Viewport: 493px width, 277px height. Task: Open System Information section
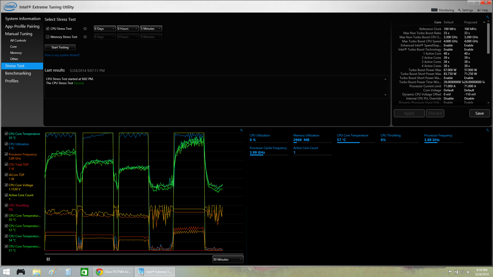tap(23, 19)
